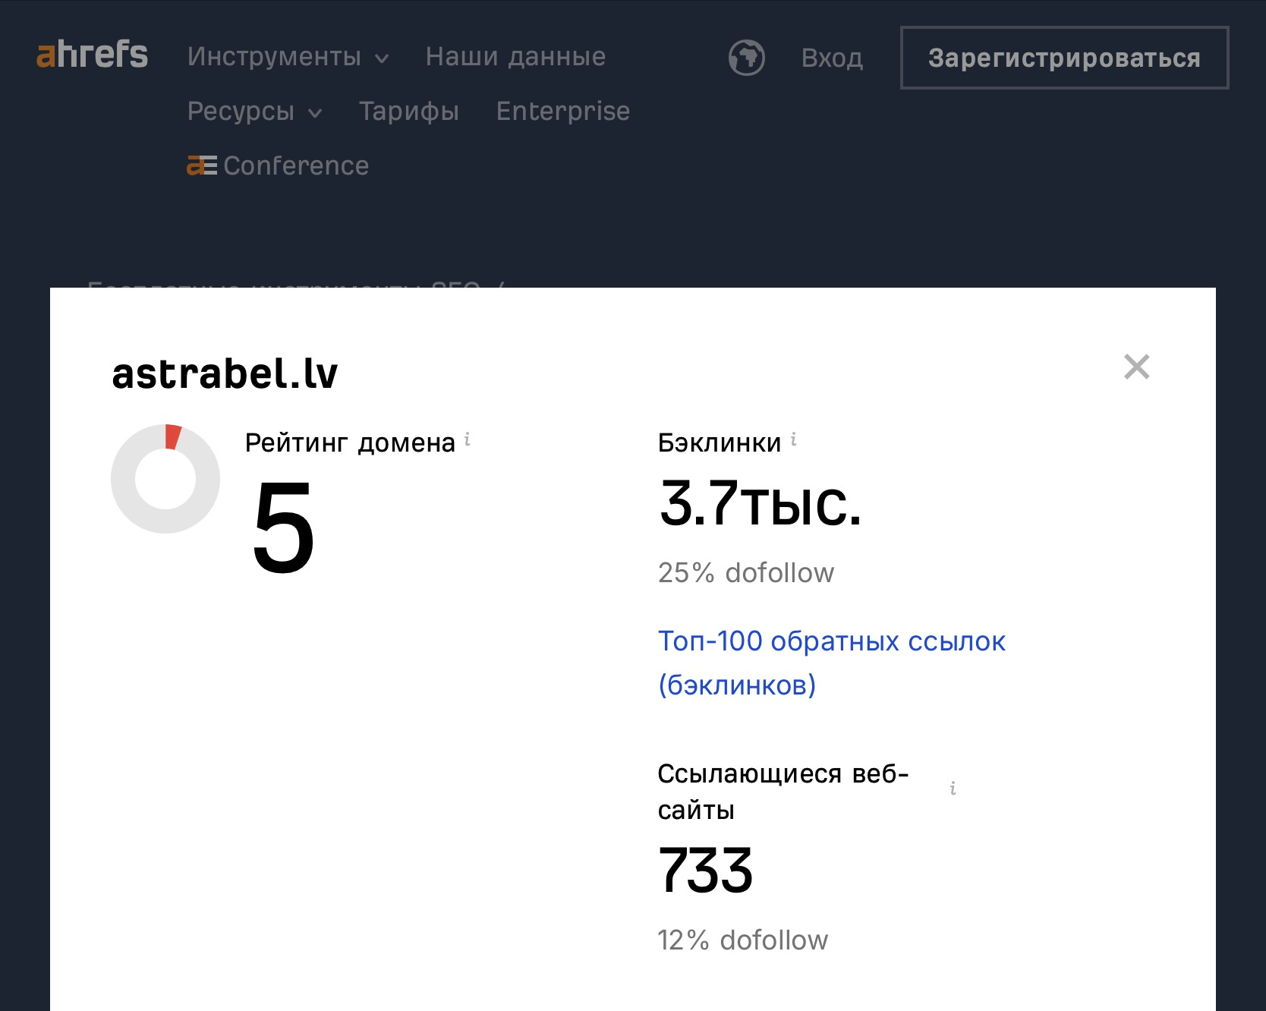Screen dimensions: 1266x1011
Task: Open Топ-100 обратных ссылок link
Action: (x=832, y=663)
